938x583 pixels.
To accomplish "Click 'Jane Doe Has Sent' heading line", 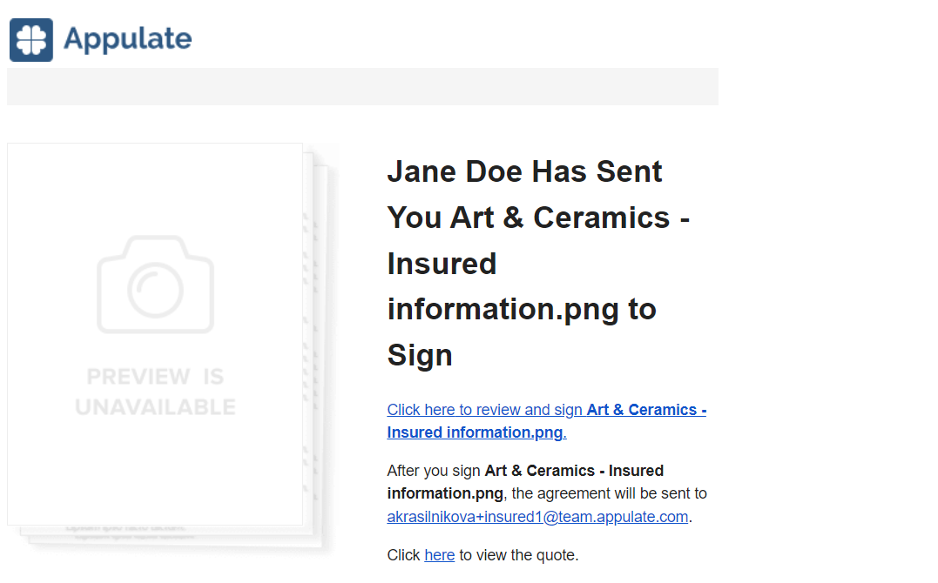I will coord(524,171).
